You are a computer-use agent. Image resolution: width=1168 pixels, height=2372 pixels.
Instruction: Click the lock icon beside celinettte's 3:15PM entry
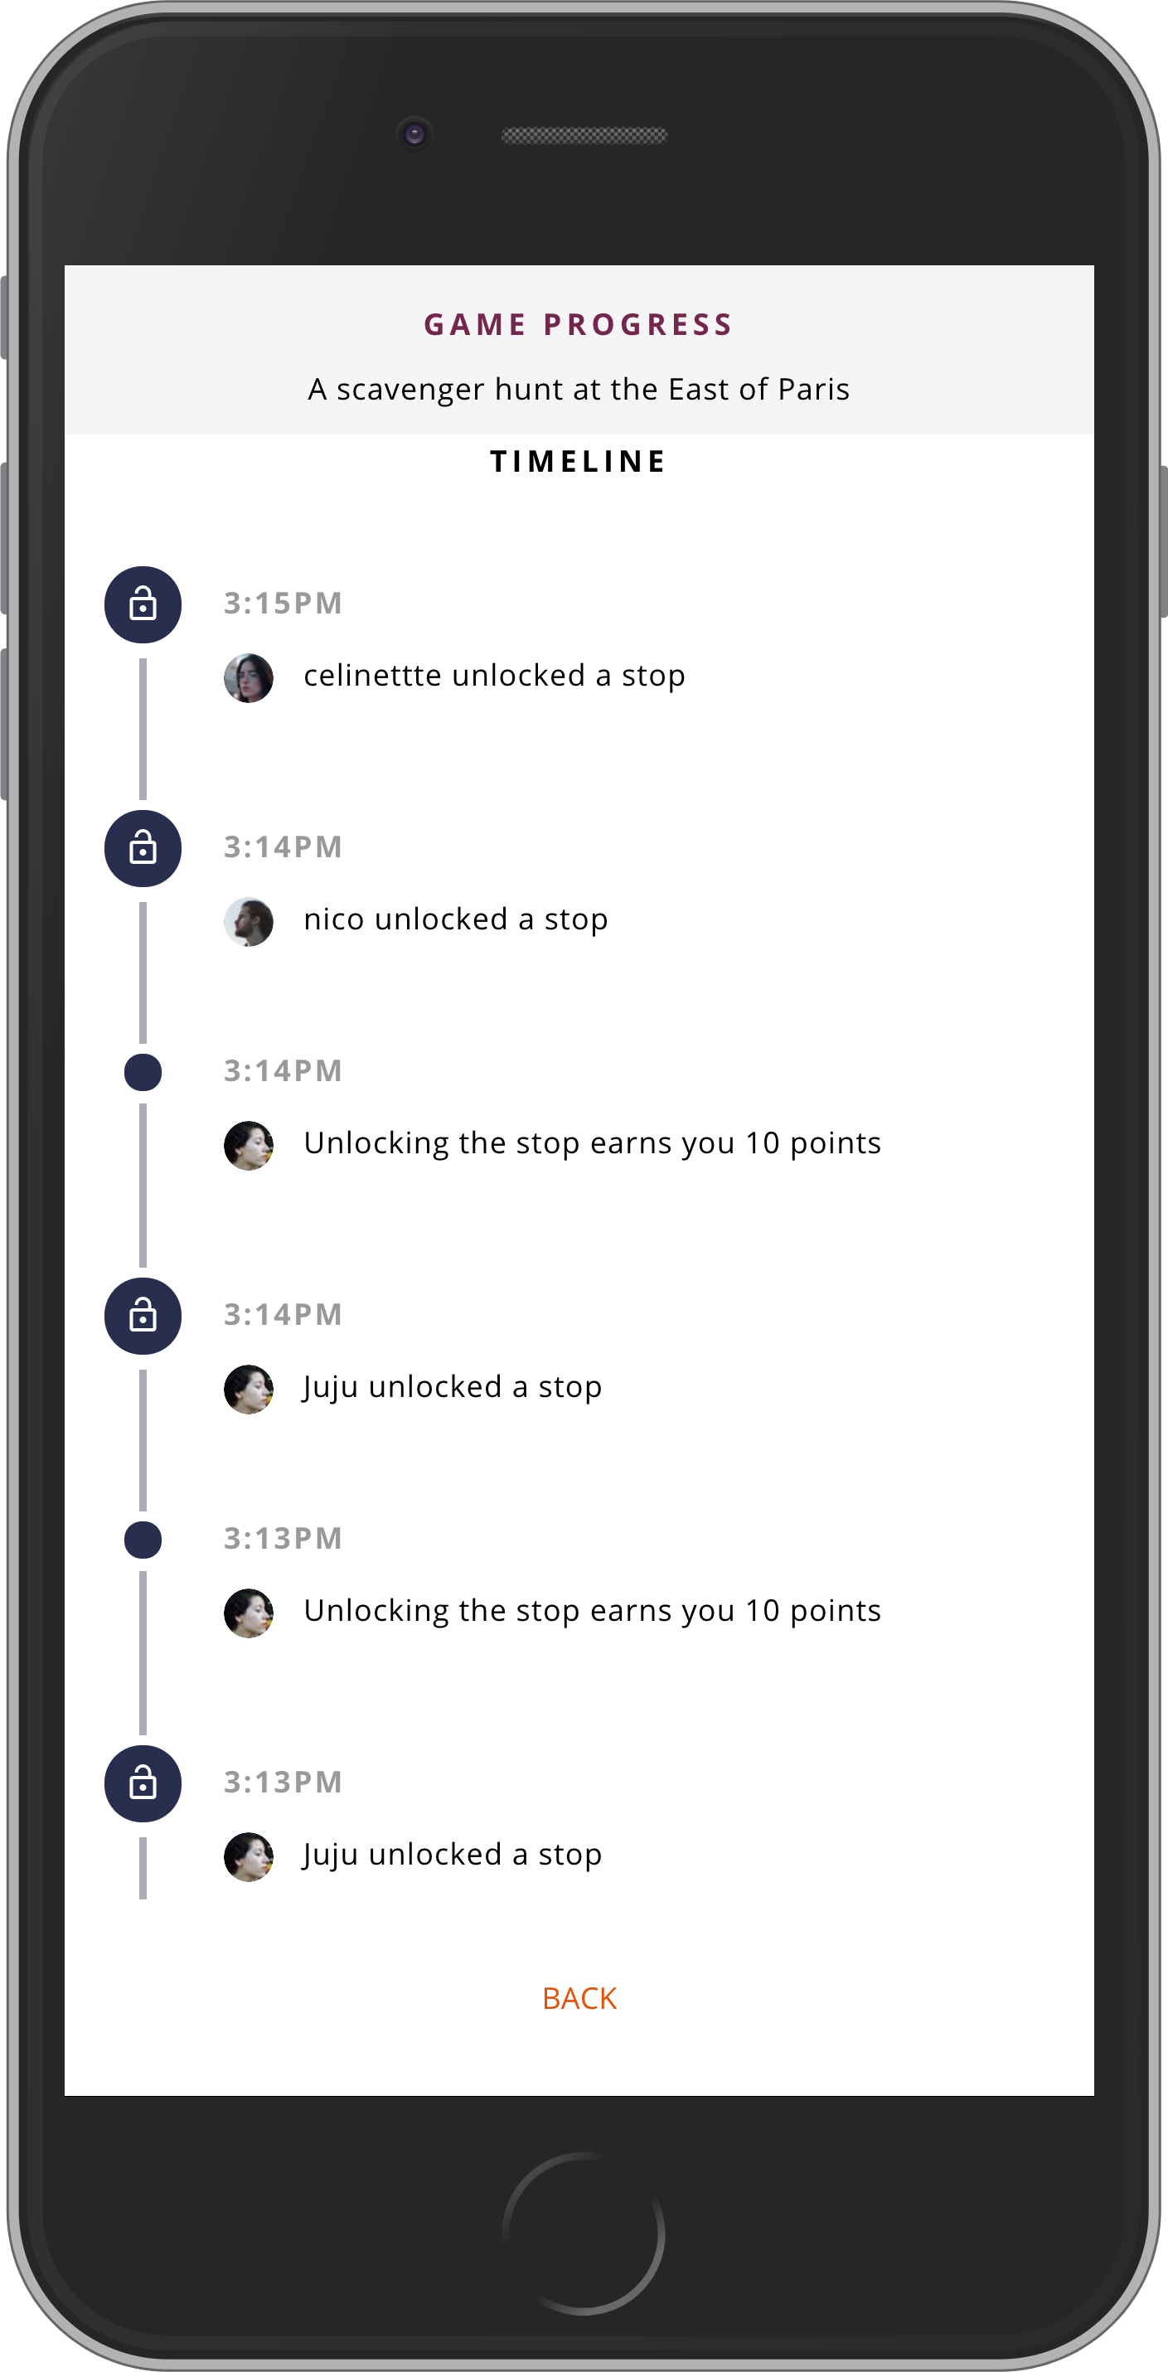coord(143,605)
